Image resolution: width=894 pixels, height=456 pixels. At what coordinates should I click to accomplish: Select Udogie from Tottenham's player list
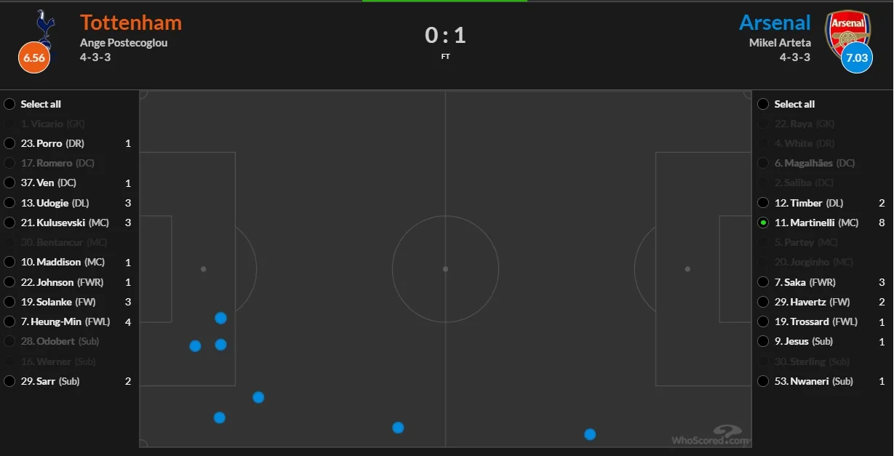[x=9, y=203]
